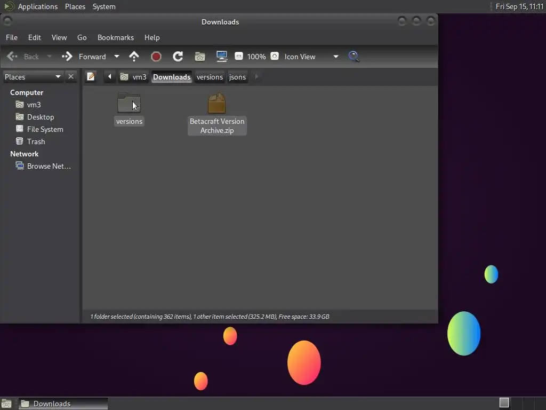Go back with the Back arrow button
The image size is (546, 410).
pyautogui.click(x=22, y=57)
